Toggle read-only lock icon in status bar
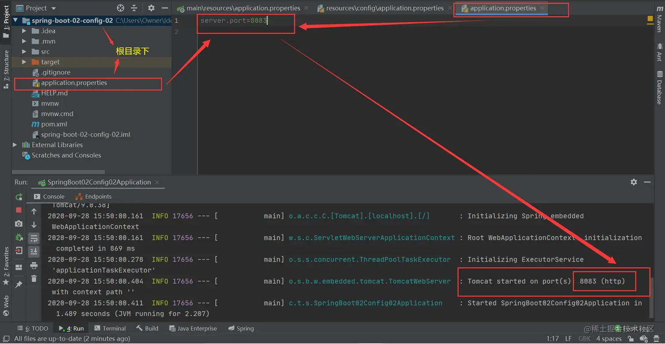 tap(631, 339)
